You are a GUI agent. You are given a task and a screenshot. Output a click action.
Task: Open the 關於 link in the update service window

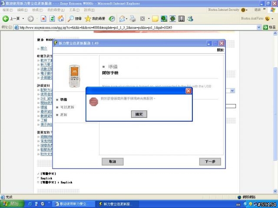220,50
